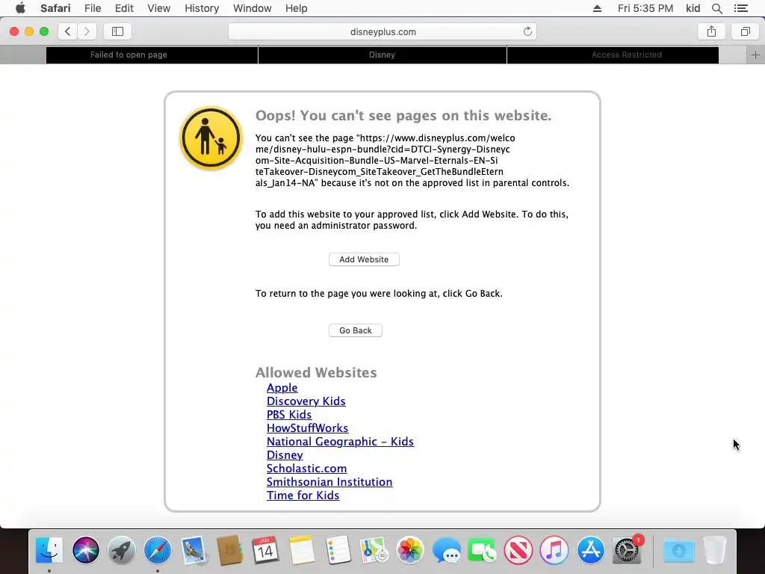Click the Safari forward arrow button
This screenshot has width=765, height=574.
[x=87, y=31]
